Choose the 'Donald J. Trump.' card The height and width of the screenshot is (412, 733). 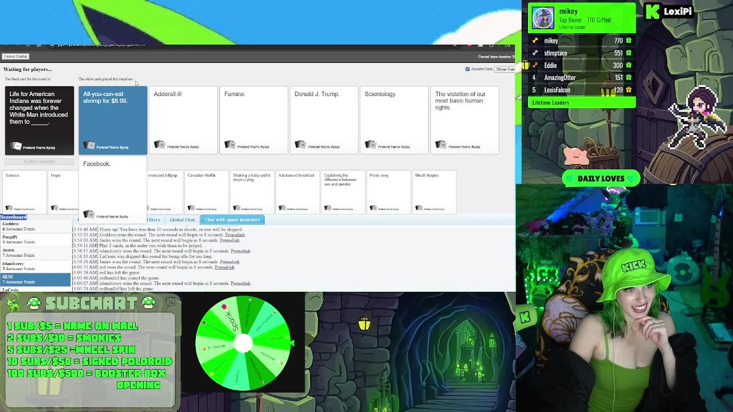[x=324, y=120]
